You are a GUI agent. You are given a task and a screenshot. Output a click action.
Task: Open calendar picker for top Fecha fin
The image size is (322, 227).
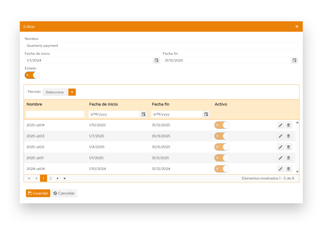coord(294,60)
